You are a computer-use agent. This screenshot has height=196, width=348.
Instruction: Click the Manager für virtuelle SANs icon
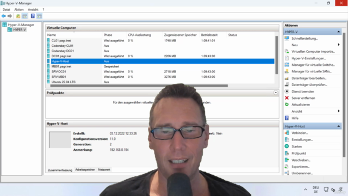tap(287, 71)
